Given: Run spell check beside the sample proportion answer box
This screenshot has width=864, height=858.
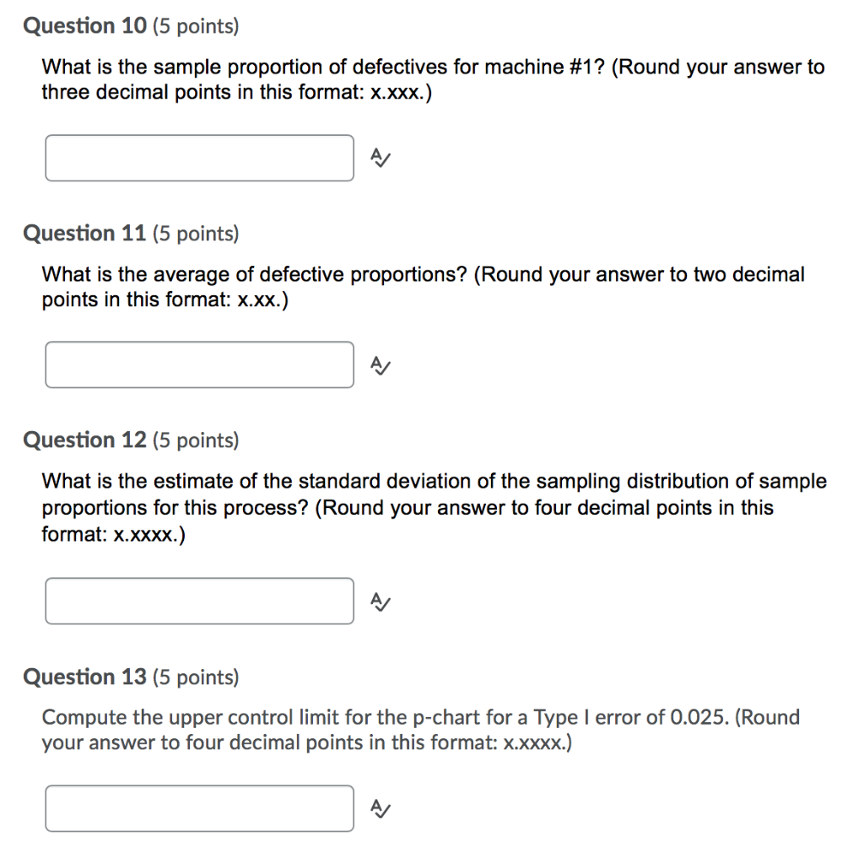Looking at the screenshot, I should (380, 158).
